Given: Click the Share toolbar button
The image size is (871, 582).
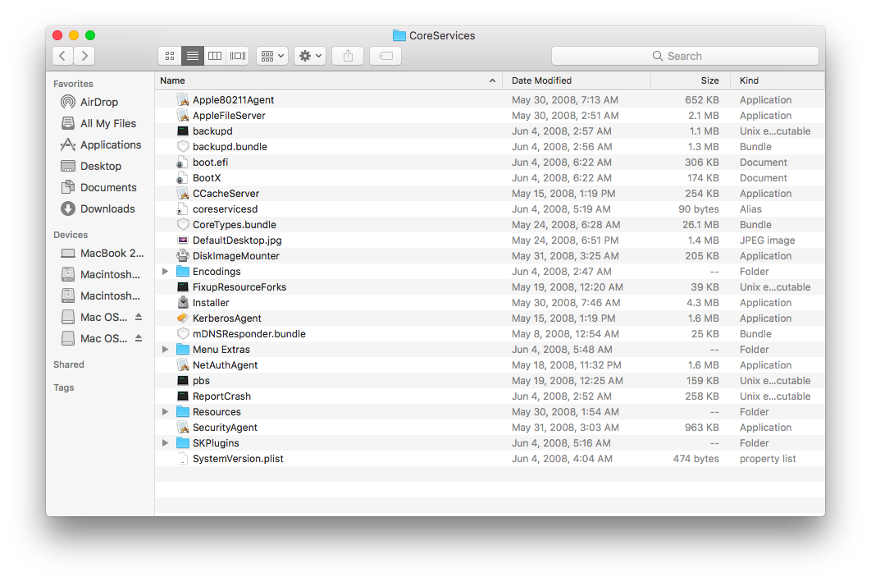Looking at the screenshot, I should point(348,56).
